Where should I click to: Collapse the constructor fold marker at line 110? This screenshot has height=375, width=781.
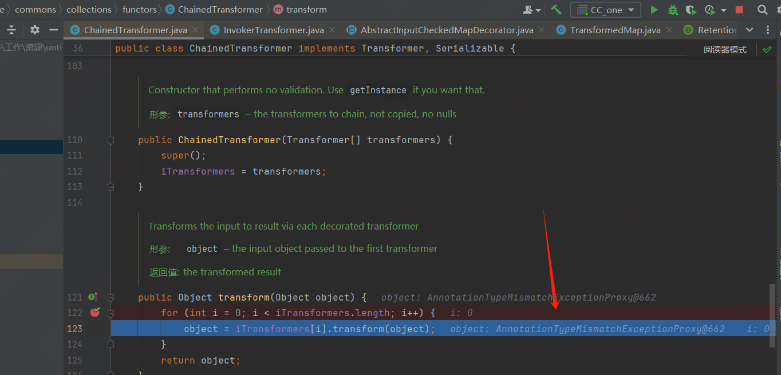111,140
